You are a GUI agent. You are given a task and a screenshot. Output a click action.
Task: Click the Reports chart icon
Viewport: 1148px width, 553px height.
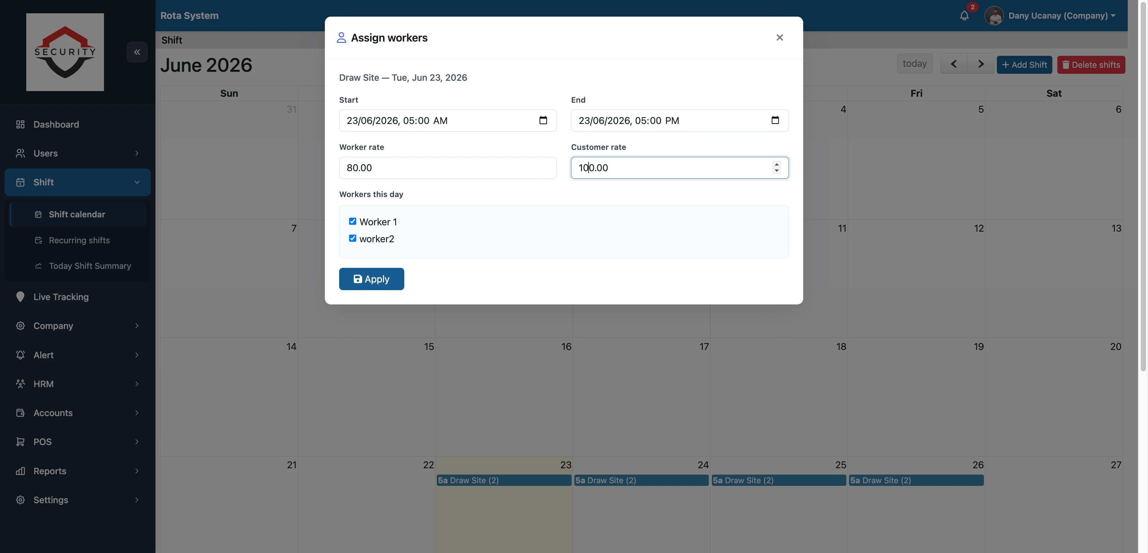tap(20, 471)
